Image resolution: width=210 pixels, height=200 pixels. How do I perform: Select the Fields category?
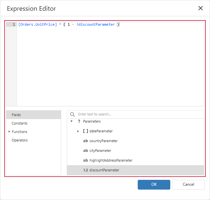(x=34, y=115)
